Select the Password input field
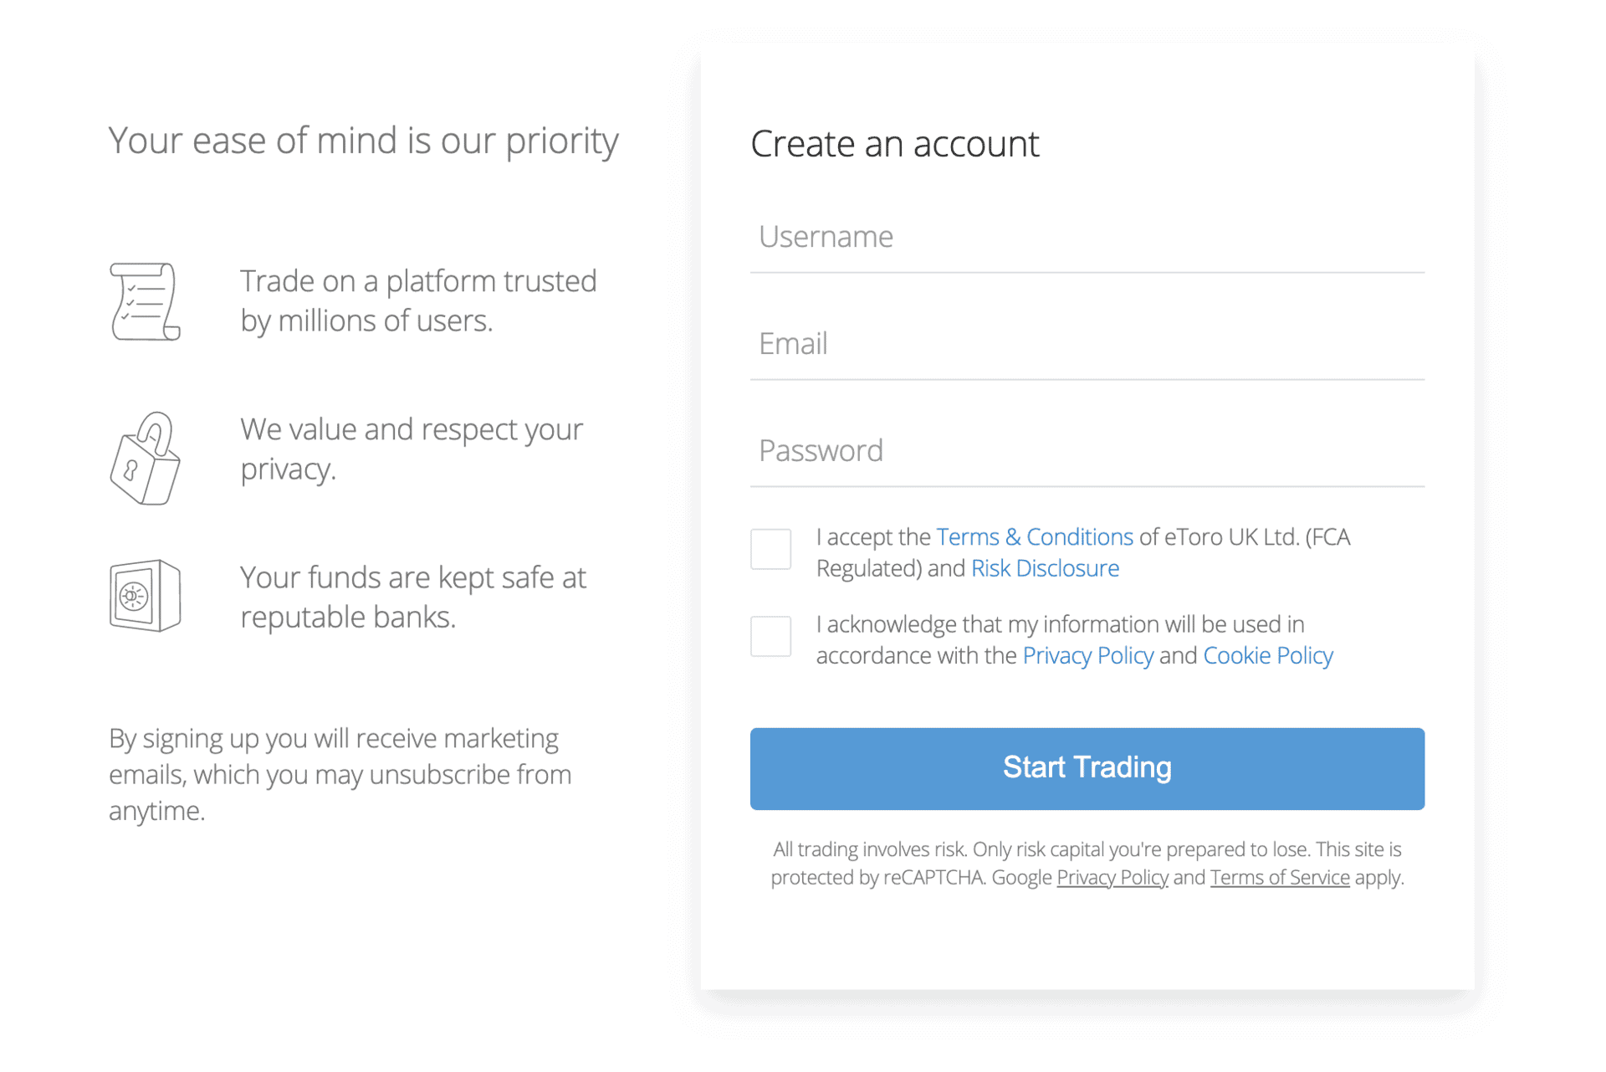1606x1072 pixels. pos(1086,449)
